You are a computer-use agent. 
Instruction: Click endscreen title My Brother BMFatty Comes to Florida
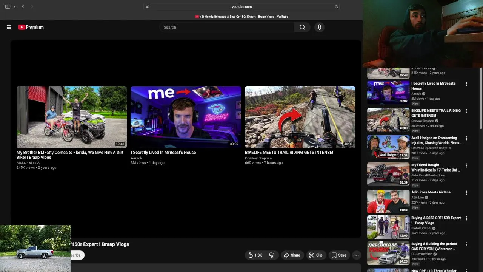click(70, 155)
